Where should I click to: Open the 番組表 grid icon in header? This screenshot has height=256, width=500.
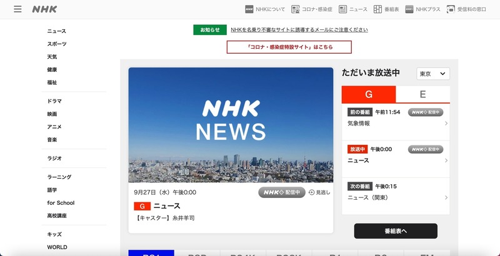[377, 9]
